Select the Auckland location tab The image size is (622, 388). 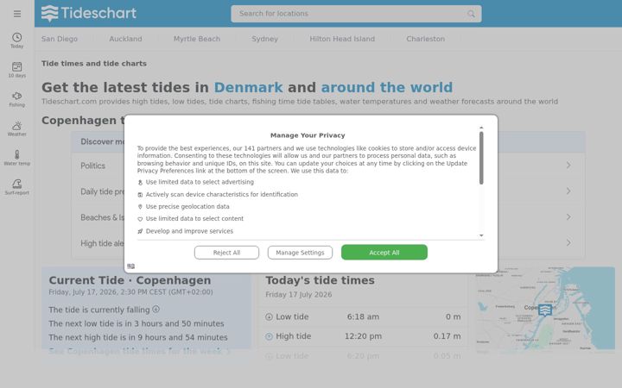[x=125, y=39]
